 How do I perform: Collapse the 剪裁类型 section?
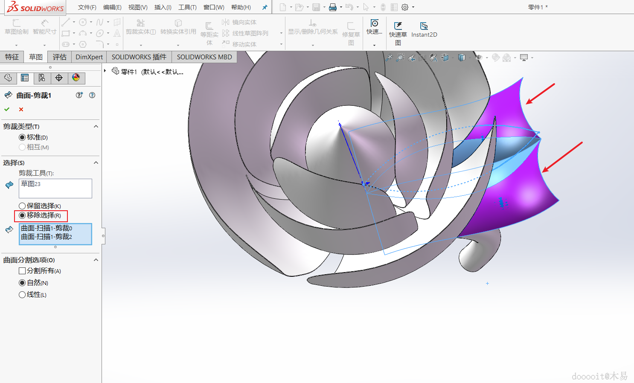click(96, 126)
